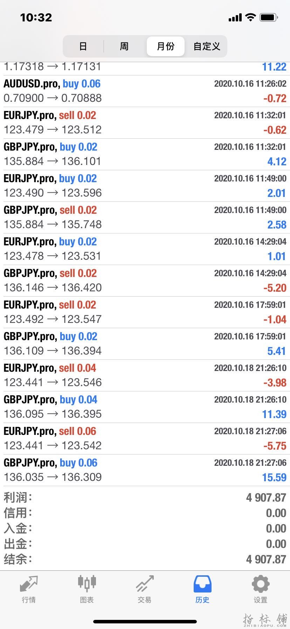
Task: Select the 月份 month filter
Action: 165,46
